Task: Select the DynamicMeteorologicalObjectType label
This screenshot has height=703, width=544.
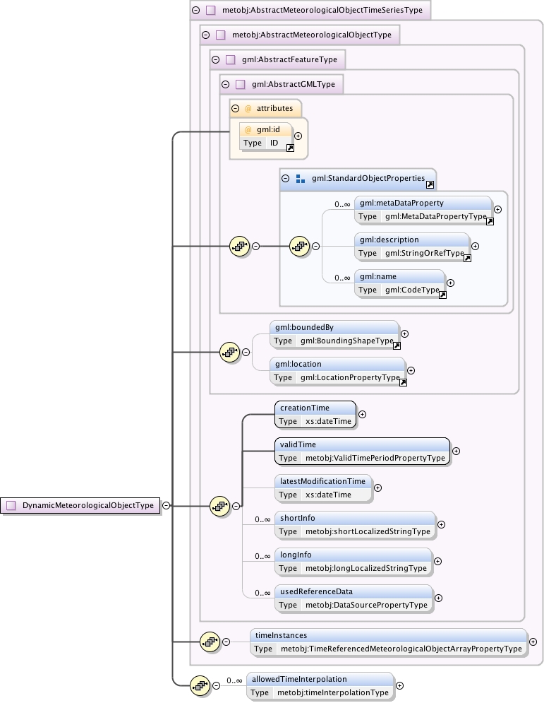Action: [x=88, y=505]
